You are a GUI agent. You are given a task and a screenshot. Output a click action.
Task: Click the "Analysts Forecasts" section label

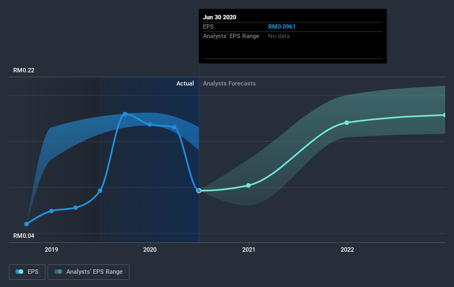229,83
